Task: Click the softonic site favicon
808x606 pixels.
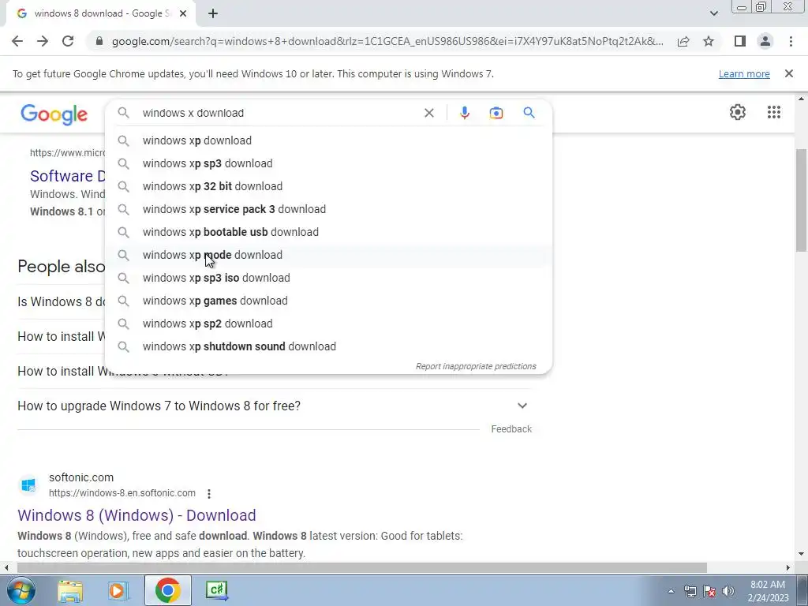Action: pos(28,485)
